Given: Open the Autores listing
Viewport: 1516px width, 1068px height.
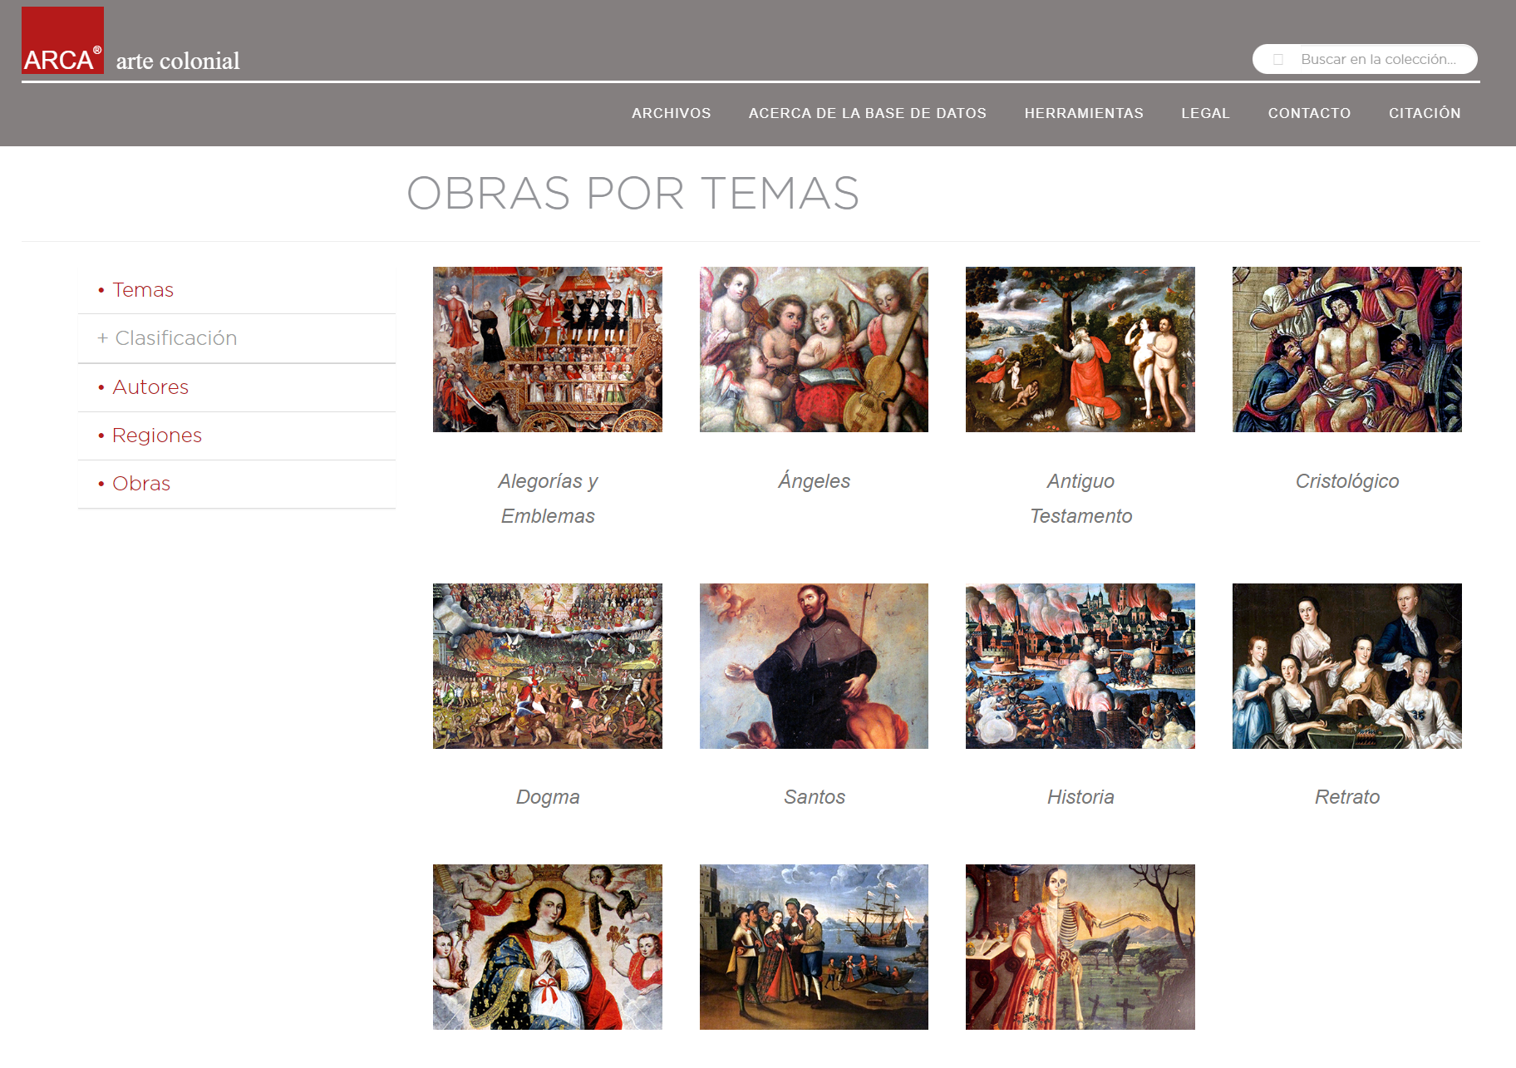Looking at the screenshot, I should (x=150, y=387).
